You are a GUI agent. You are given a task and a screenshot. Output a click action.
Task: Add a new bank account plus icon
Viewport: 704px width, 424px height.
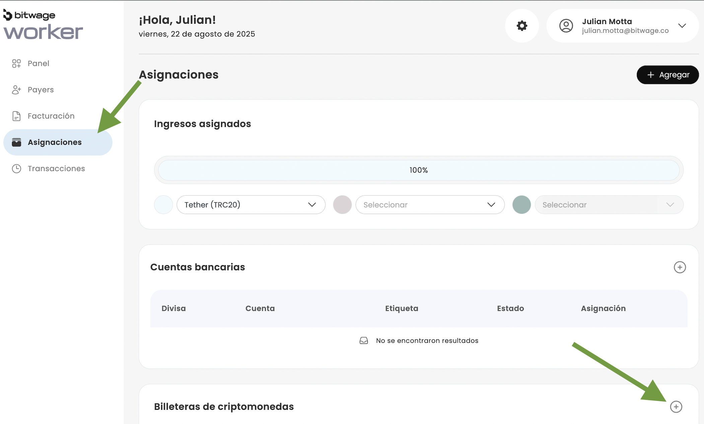680,267
